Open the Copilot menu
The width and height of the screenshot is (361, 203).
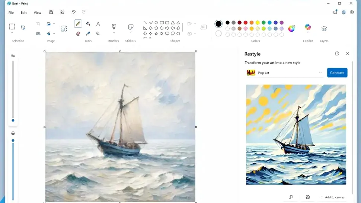tap(308, 28)
